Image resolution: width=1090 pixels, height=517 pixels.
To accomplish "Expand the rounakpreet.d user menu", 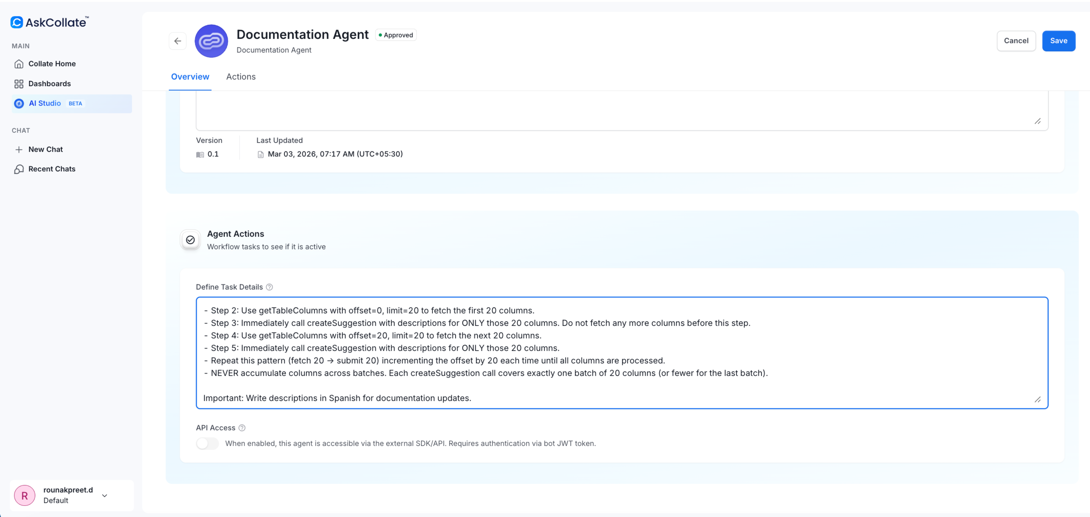I will tap(105, 495).
